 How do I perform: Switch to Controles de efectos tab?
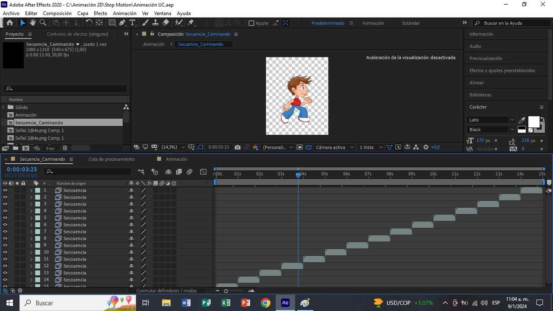(77, 34)
